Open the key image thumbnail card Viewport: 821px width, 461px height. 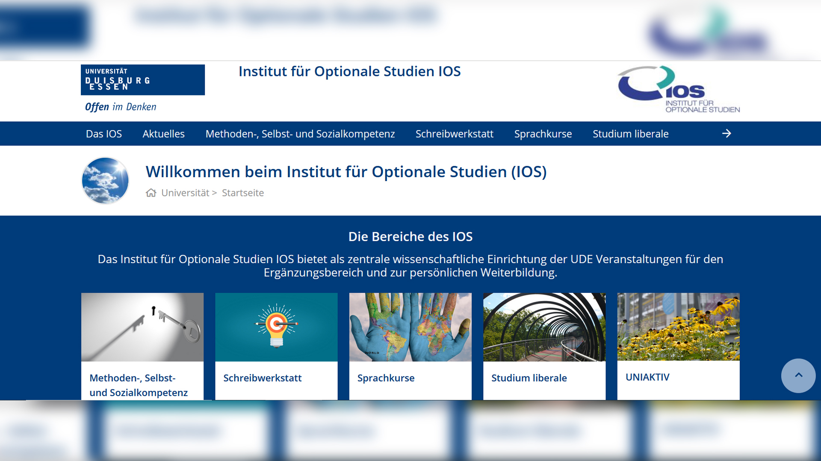142,327
